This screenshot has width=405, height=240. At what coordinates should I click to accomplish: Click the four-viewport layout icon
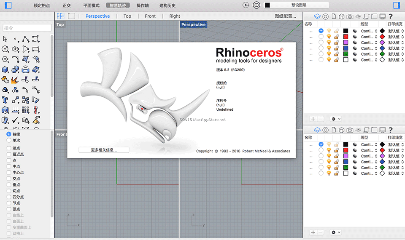click(x=61, y=16)
